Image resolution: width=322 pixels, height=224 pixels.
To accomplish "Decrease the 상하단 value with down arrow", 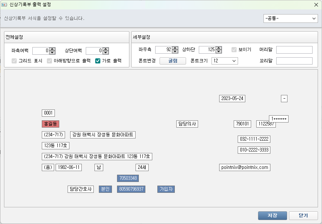I will click(219, 51).
